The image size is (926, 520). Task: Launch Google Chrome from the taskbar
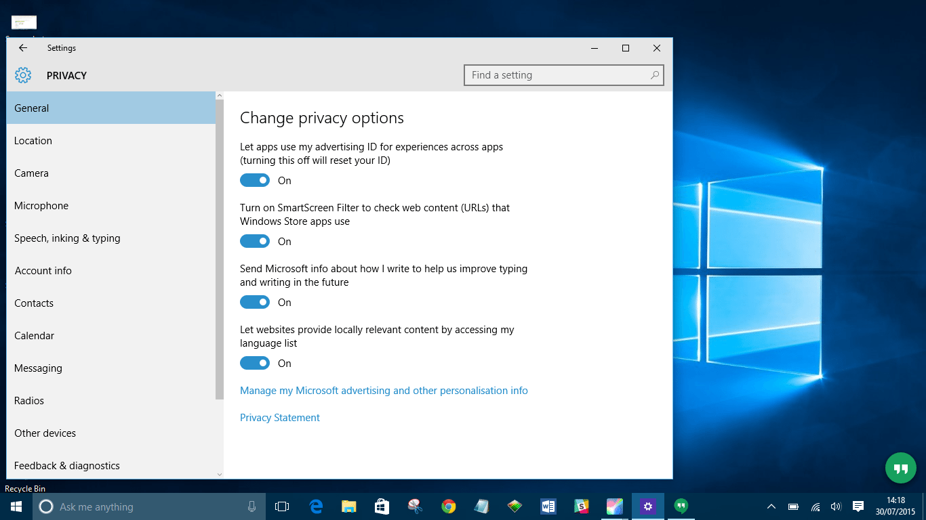(448, 506)
